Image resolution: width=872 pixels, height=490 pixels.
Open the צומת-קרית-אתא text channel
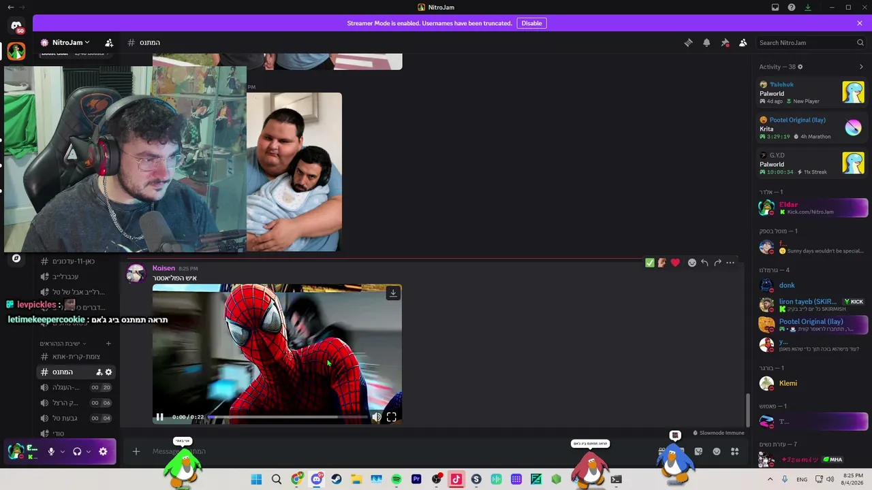[x=75, y=357]
